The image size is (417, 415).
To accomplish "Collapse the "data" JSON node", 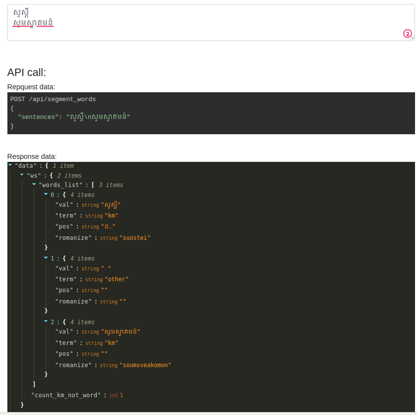I will pyautogui.click(x=10, y=165).
